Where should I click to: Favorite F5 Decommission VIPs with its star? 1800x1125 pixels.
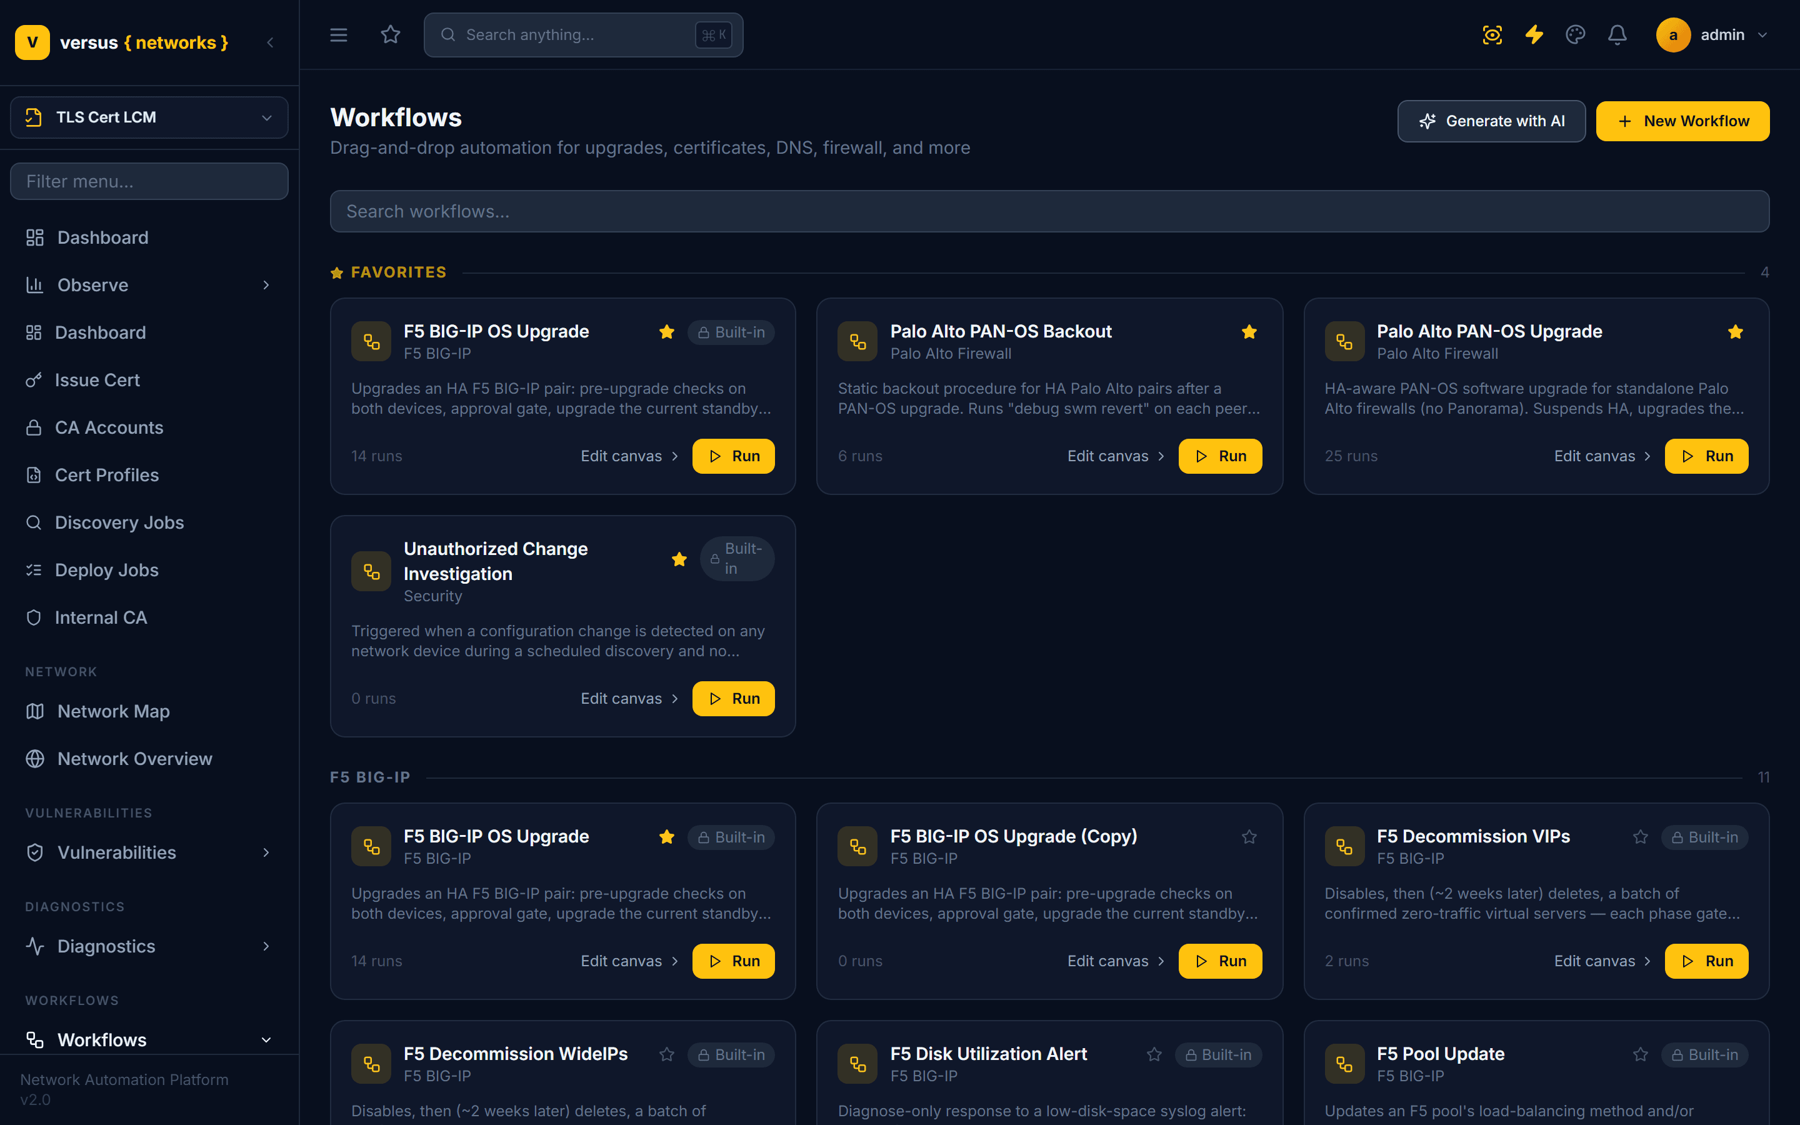coord(1640,837)
